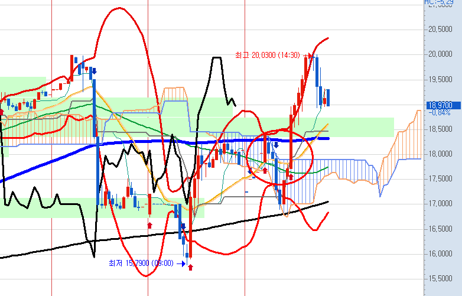Click the red buy arrow under the 15,7900 low candle
This screenshot has height=296, width=462.
(x=190, y=267)
